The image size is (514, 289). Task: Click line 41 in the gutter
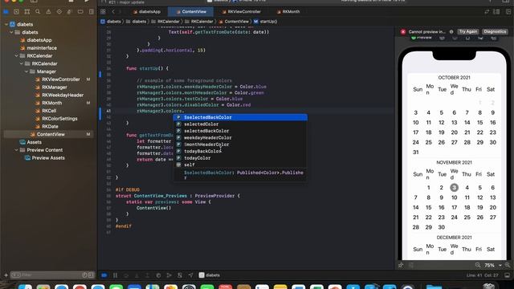coord(108,111)
